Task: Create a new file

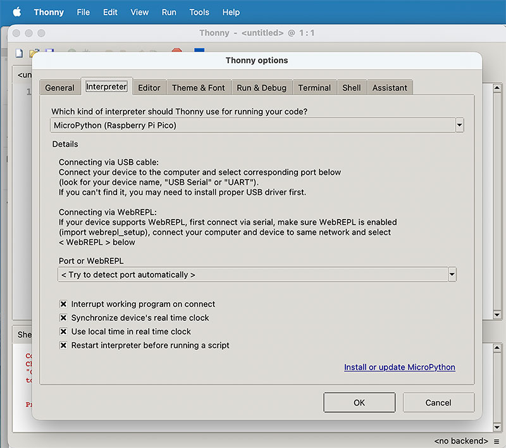Action: pos(20,54)
